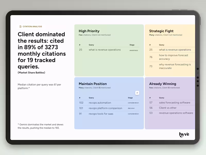Select 'how to improve forecast accuracy' query

(174, 57)
